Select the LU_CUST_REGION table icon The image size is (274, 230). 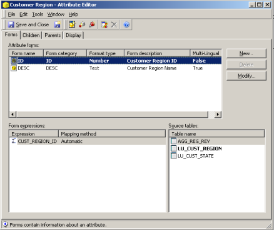click(x=173, y=149)
